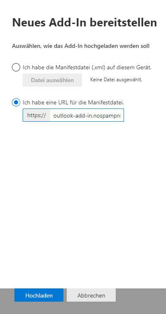Click the Datei auswählen button
Viewport: 166px width, 314px height.
(52, 80)
